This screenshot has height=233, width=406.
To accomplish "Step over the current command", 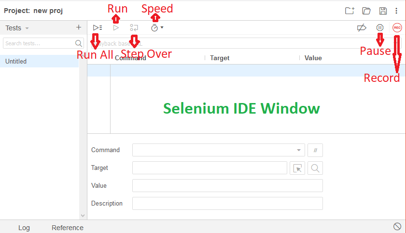I will pos(134,27).
